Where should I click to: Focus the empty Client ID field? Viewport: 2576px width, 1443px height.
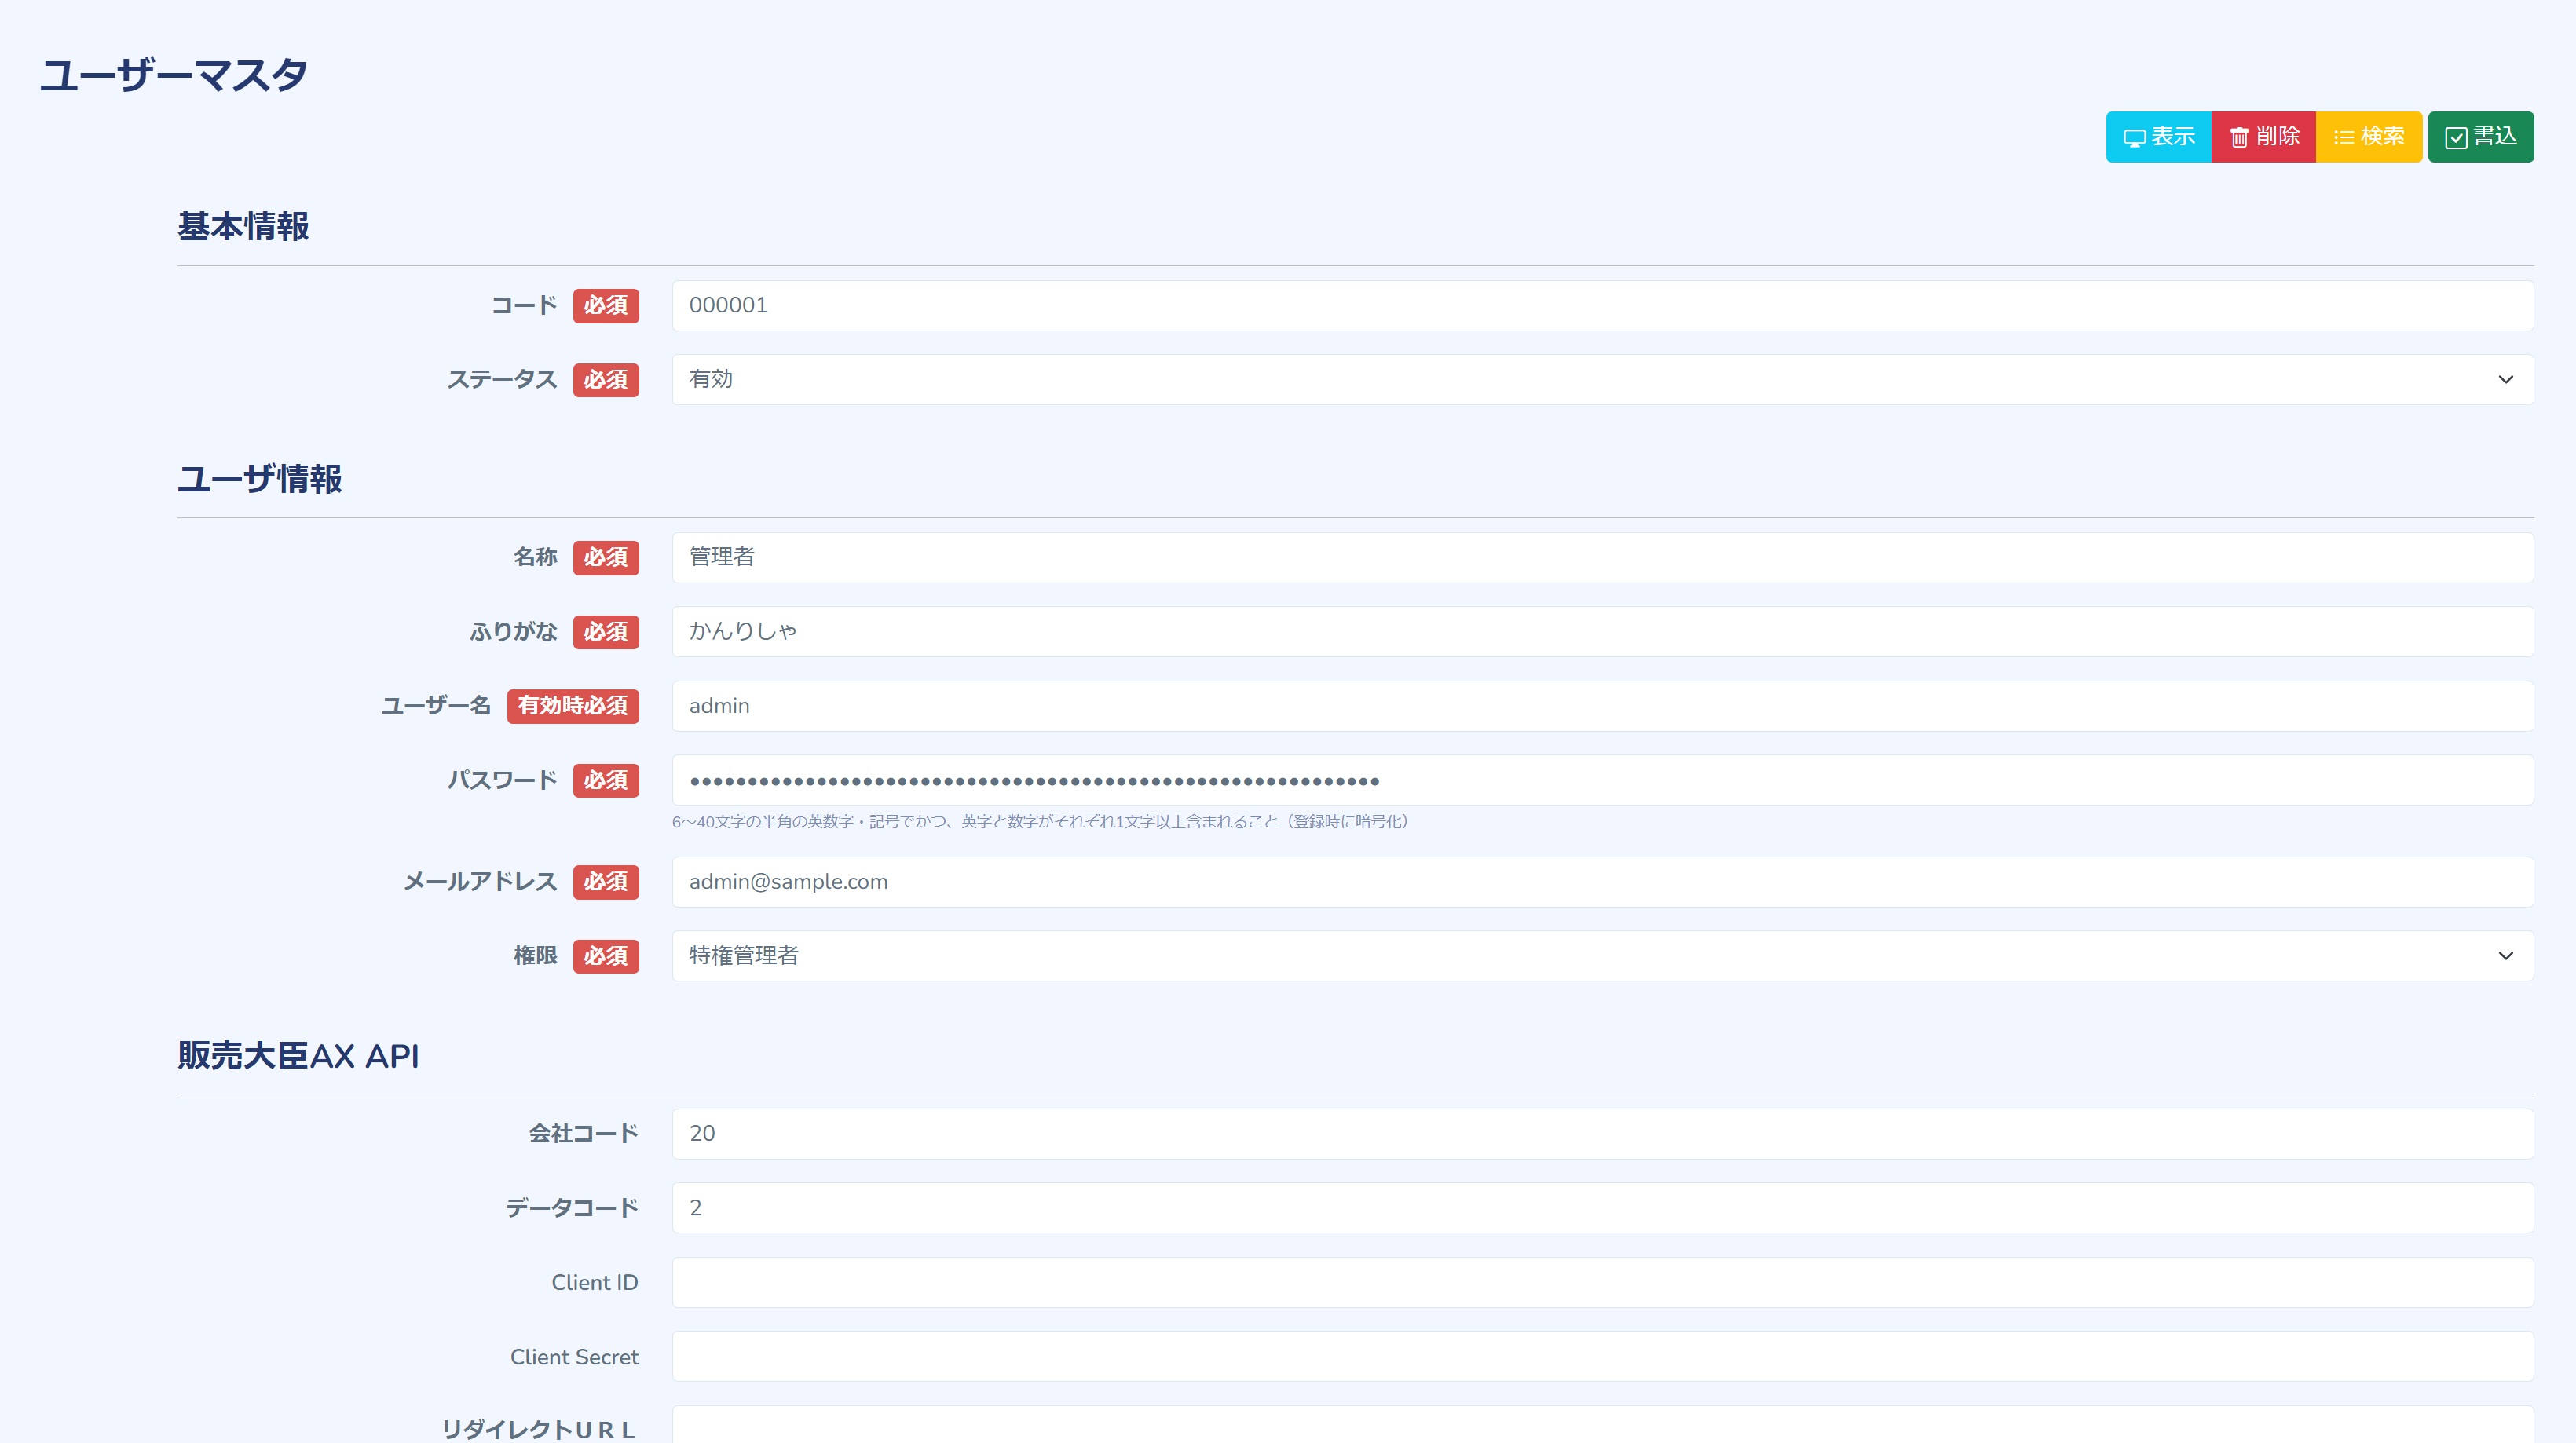[1600, 1283]
